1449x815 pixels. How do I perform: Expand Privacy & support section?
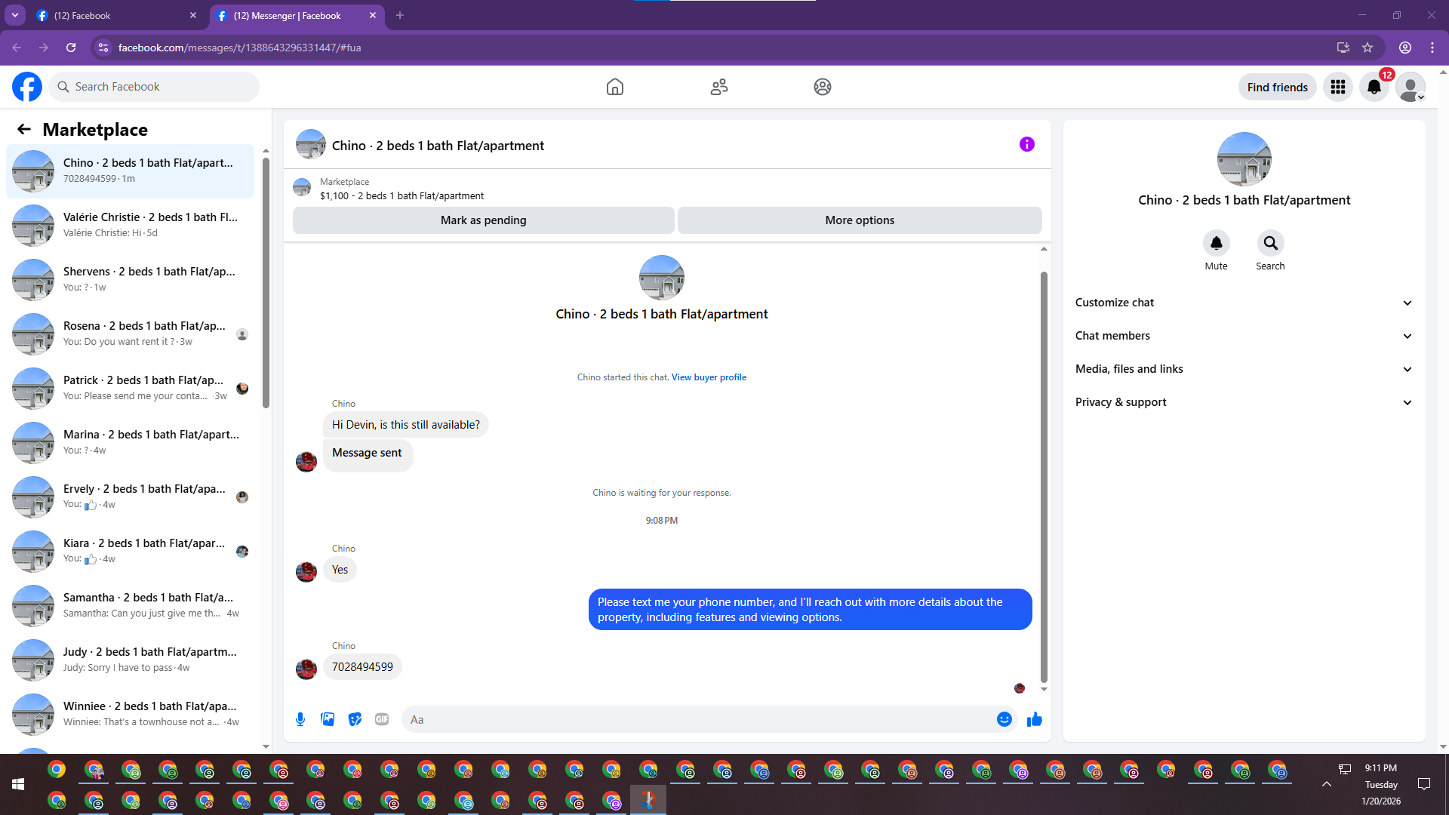tap(1244, 402)
